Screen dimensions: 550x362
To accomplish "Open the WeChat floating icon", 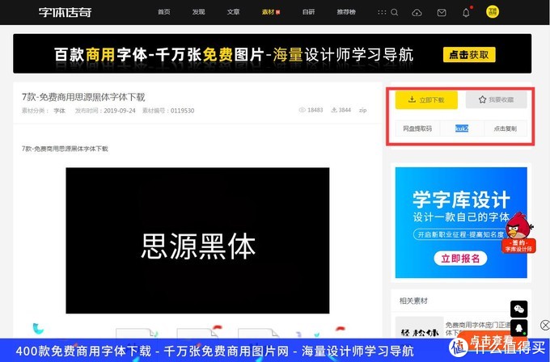I will click(518, 309).
